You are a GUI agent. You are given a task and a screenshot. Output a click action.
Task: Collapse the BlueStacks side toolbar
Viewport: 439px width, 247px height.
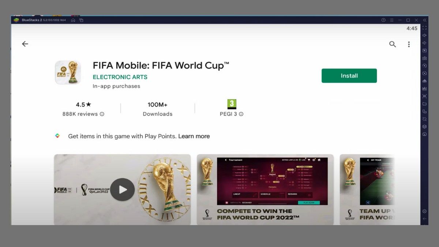pyautogui.click(x=425, y=20)
